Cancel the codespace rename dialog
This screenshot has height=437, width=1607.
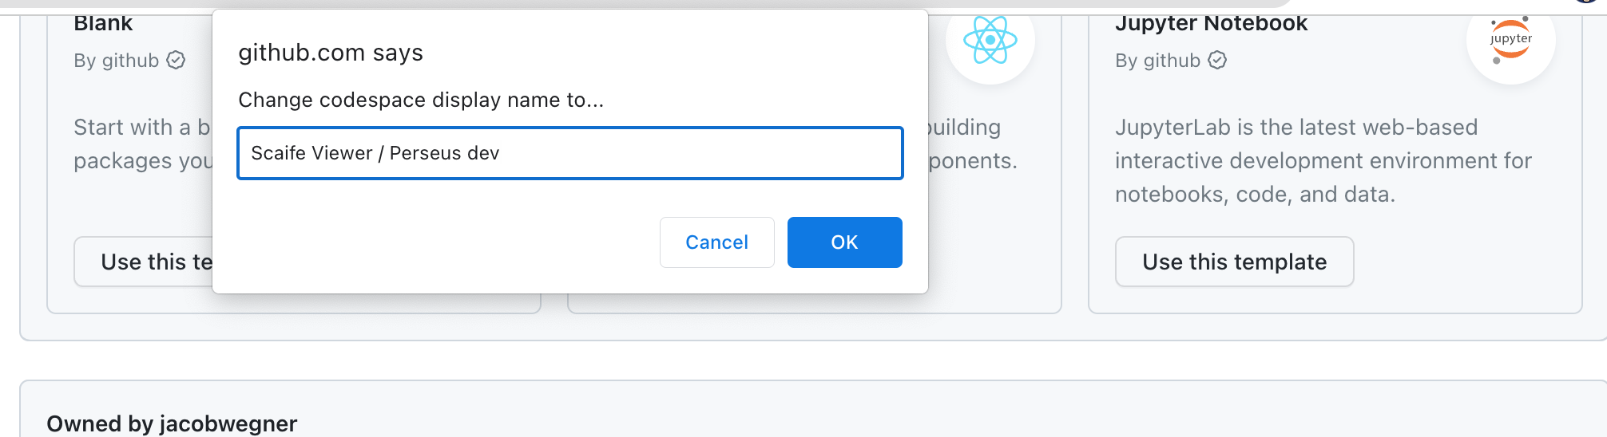(716, 242)
